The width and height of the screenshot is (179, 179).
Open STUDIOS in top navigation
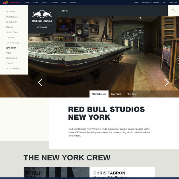(x=55, y=2)
